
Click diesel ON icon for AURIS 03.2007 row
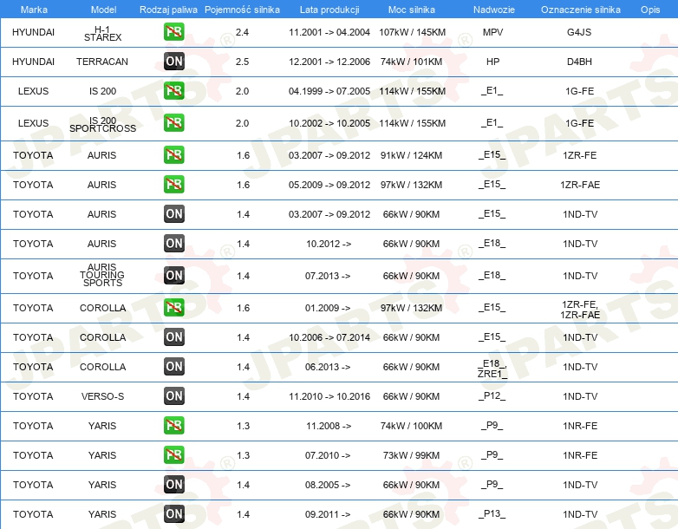pos(173,213)
